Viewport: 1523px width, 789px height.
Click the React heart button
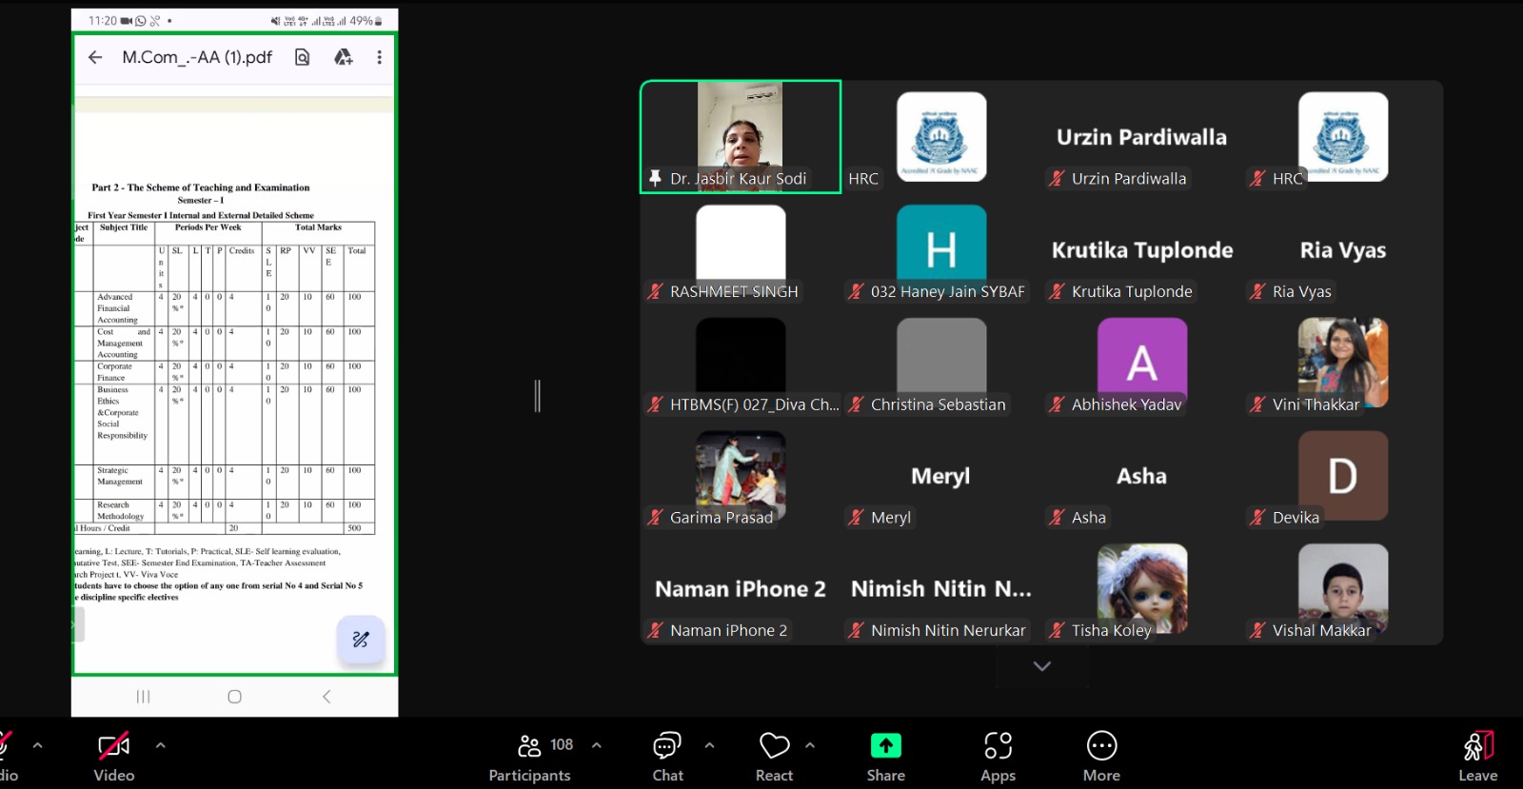click(774, 758)
